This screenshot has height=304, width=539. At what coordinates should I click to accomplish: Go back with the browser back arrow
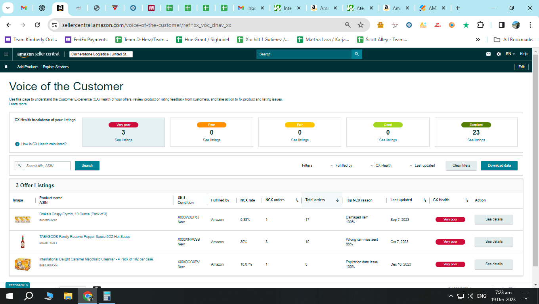point(9,25)
